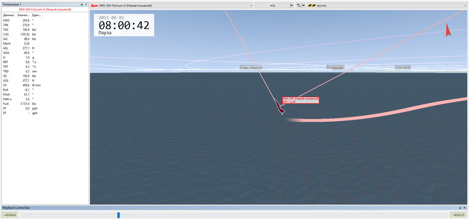Click the lock-on mode icon button
The width and height of the screenshot is (469, 219).
coord(298,5)
